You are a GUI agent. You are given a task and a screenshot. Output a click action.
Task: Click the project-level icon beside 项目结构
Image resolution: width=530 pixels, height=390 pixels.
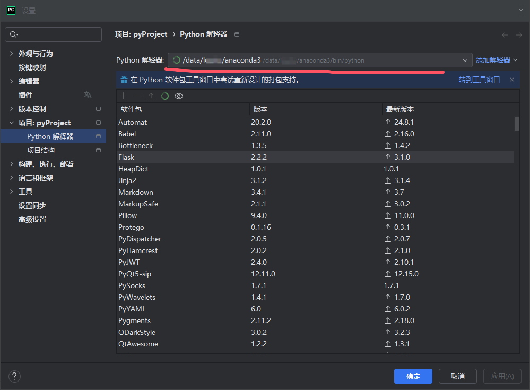tap(98, 150)
